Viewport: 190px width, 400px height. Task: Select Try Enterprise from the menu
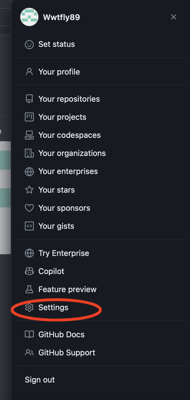pyautogui.click(x=64, y=253)
